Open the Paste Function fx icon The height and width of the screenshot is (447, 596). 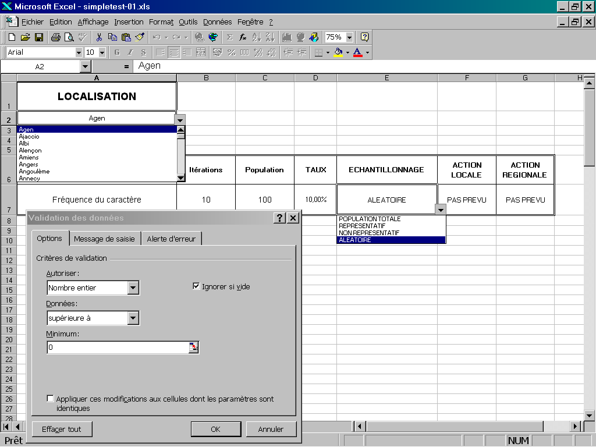point(243,37)
